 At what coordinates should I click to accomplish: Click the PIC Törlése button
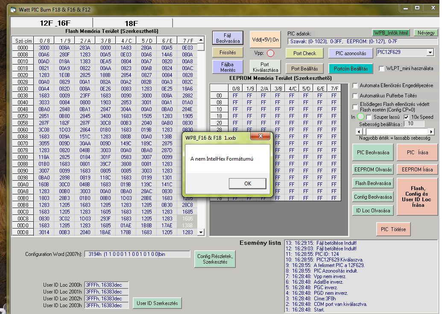393,229
